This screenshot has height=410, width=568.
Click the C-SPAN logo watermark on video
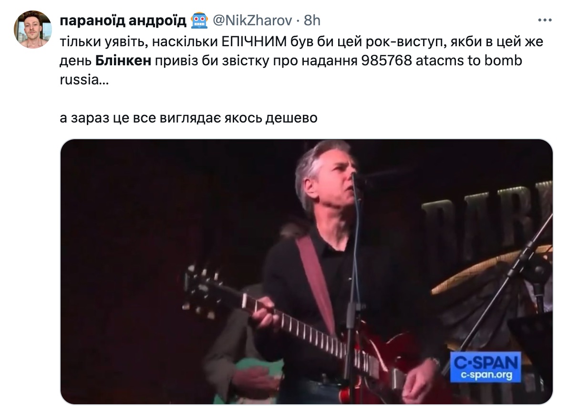[x=485, y=367]
